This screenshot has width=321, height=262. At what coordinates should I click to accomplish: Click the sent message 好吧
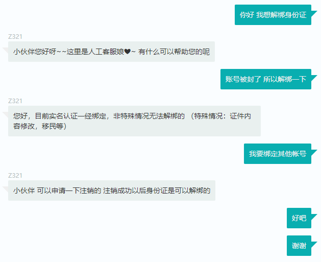tap(299, 218)
